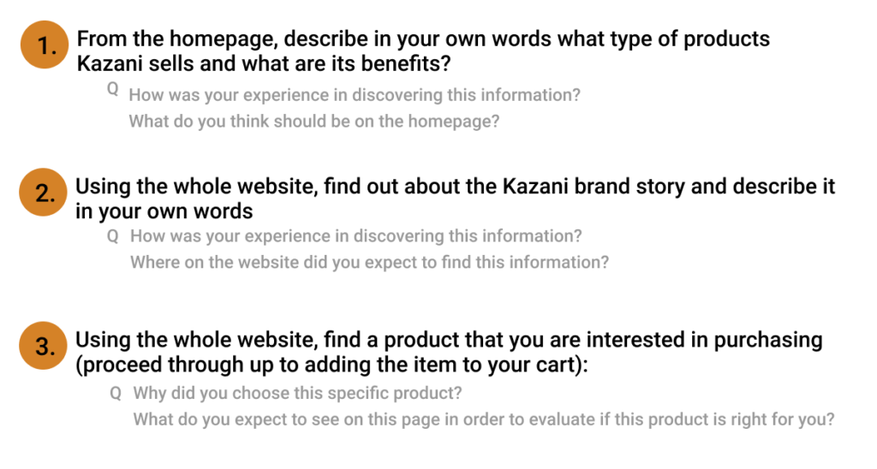877x469 pixels.
Task: Click the Q marker under task two
Action: coord(113,236)
